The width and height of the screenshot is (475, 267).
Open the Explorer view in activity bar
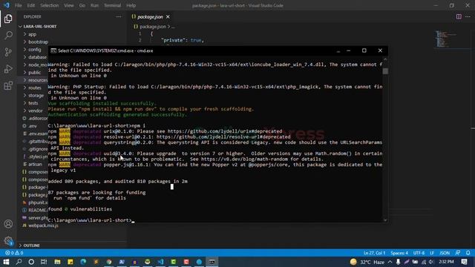pos(8,19)
